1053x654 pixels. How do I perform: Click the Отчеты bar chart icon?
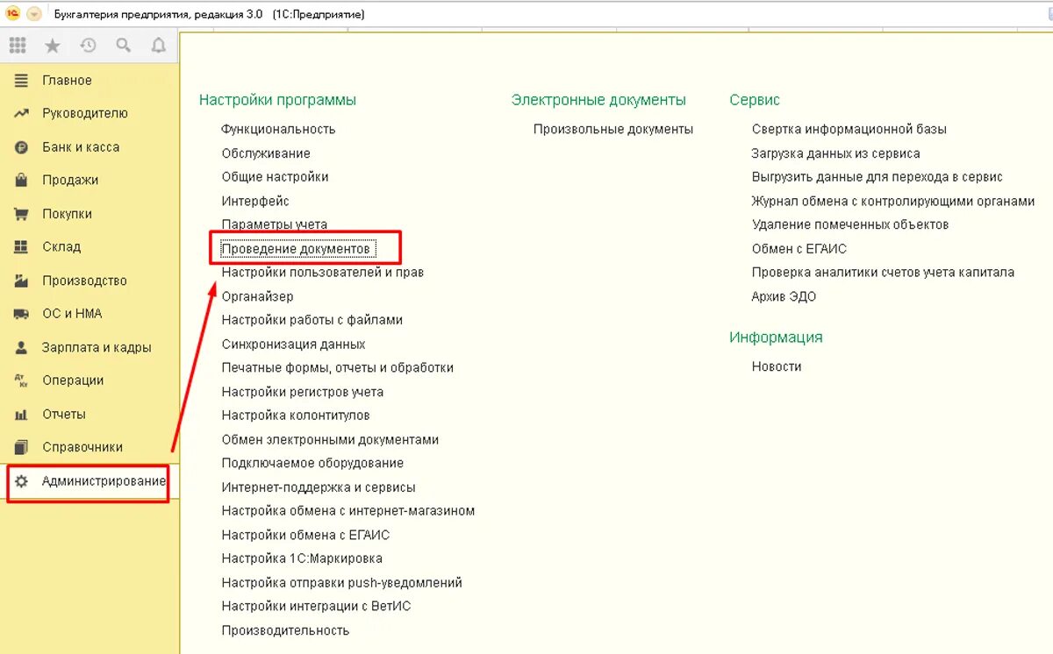(x=22, y=414)
